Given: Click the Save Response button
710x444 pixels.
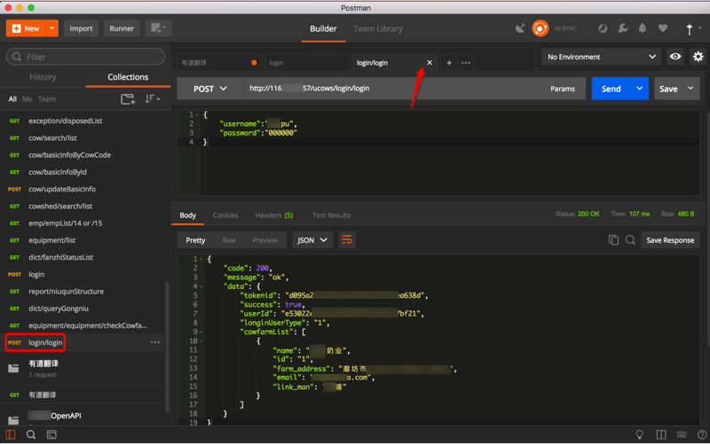Looking at the screenshot, I should (670, 240).
